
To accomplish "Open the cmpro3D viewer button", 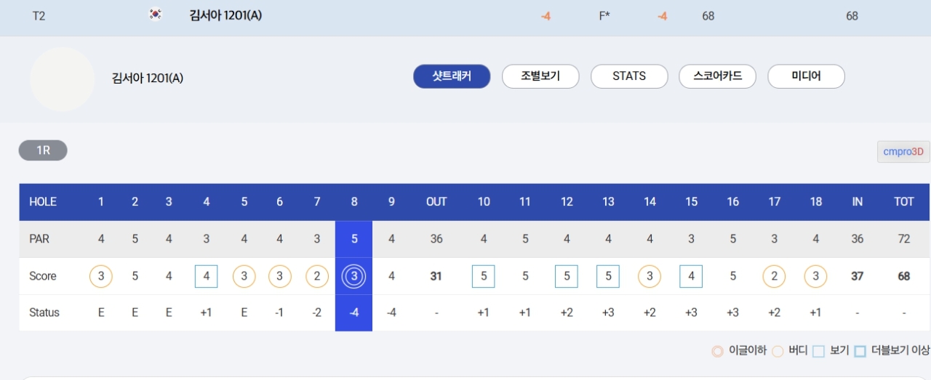I will pos(903,152).
